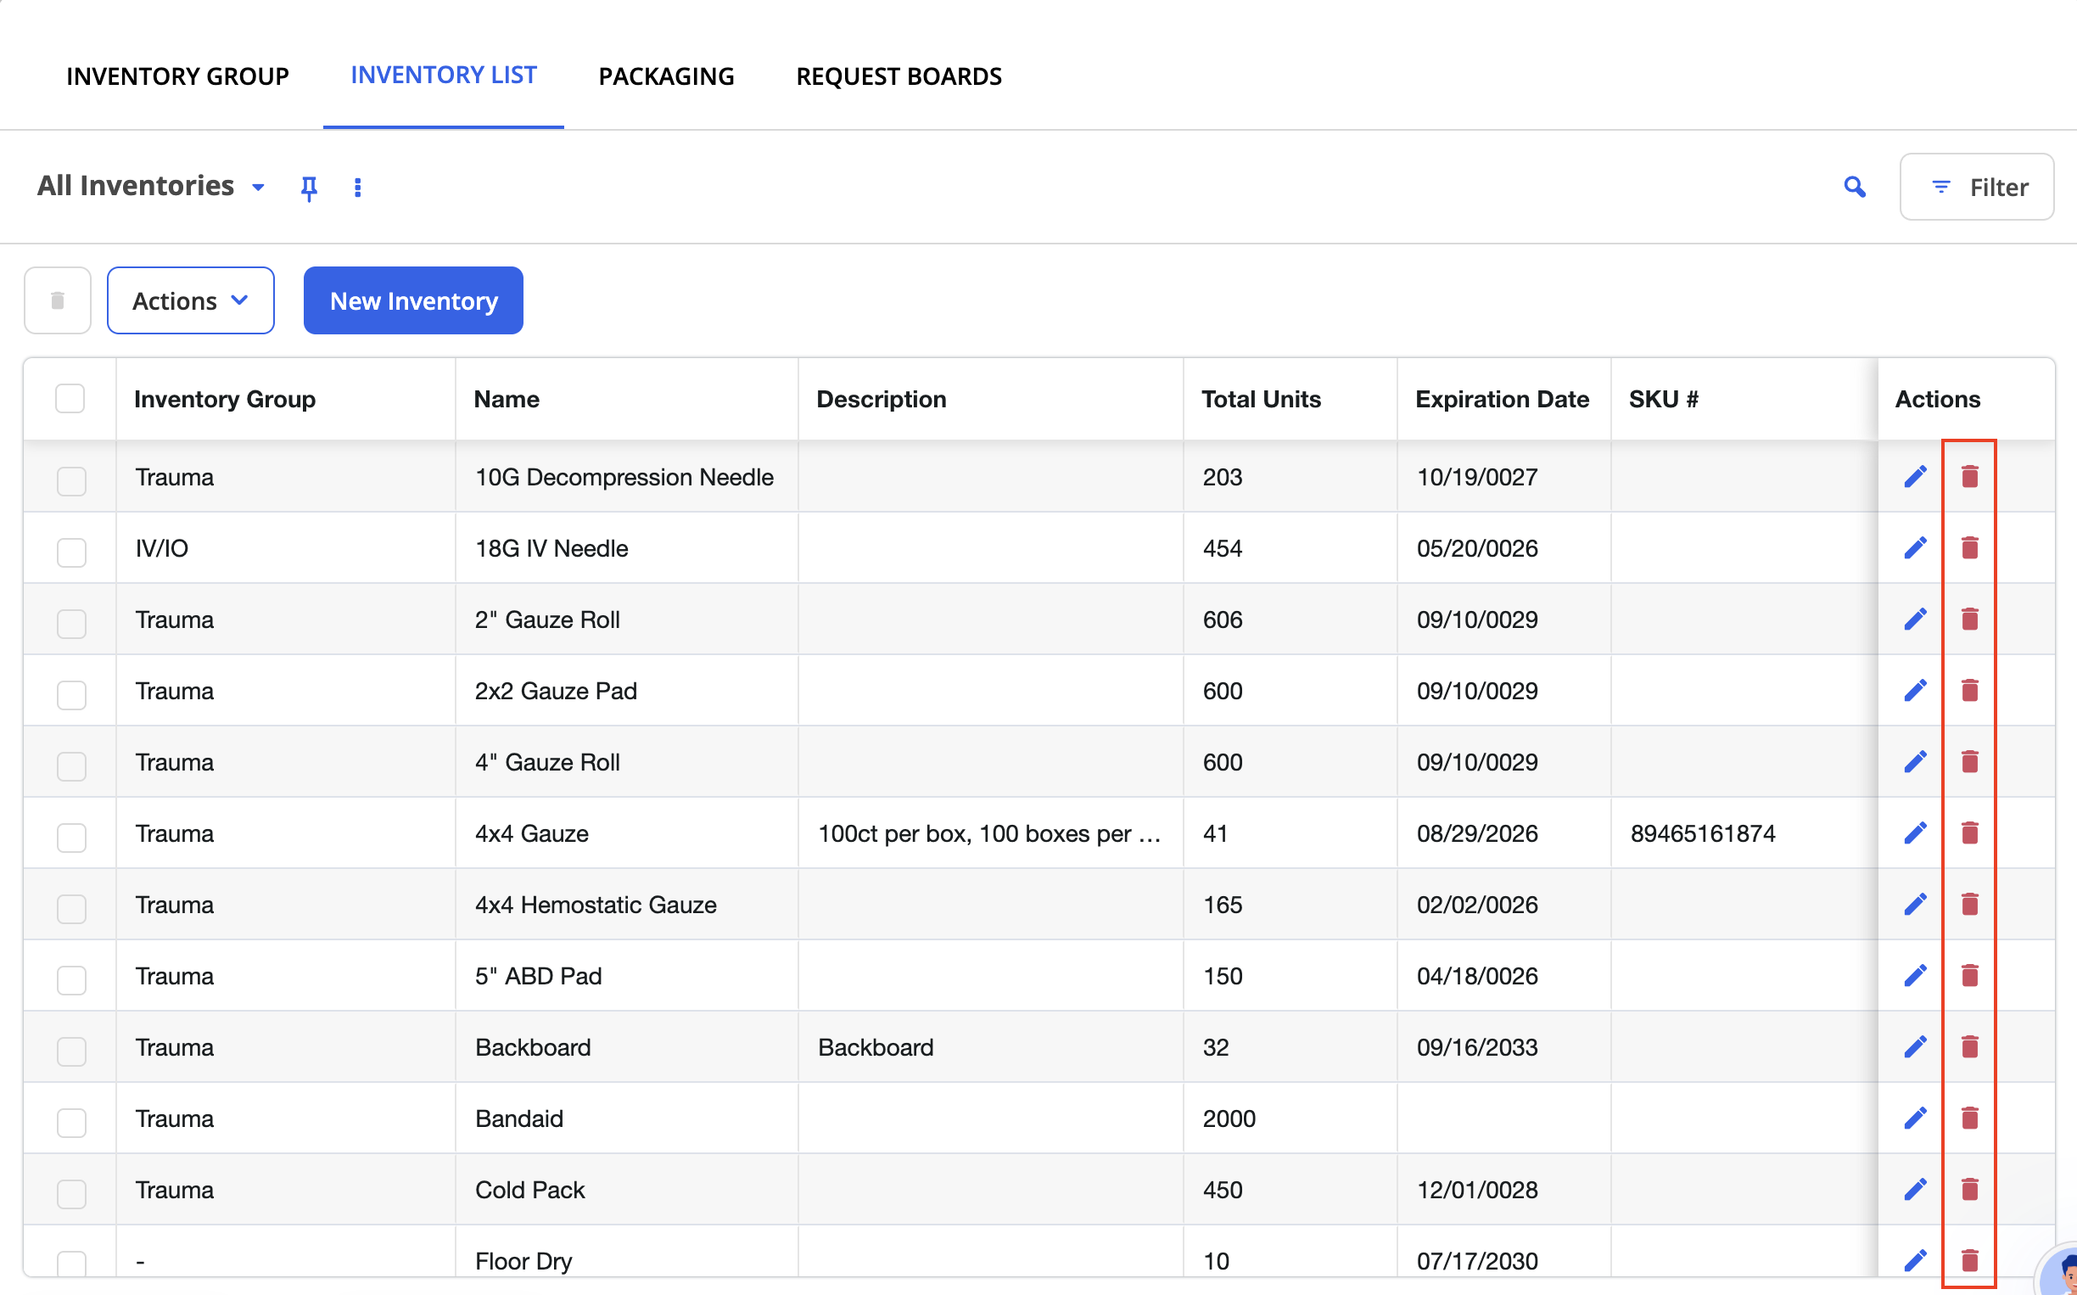Viewport: 2077px width, 1295px height.
Task: Click the bulk delete trash button
Action: [x=58, y=300]
